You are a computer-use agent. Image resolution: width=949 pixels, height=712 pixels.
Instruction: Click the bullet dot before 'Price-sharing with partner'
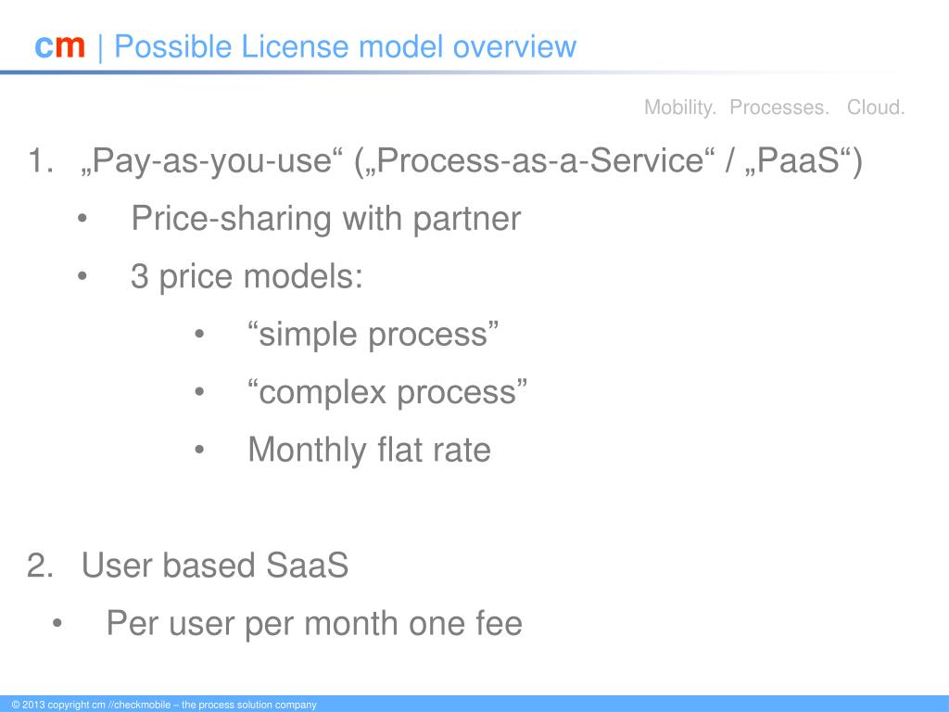82,219
